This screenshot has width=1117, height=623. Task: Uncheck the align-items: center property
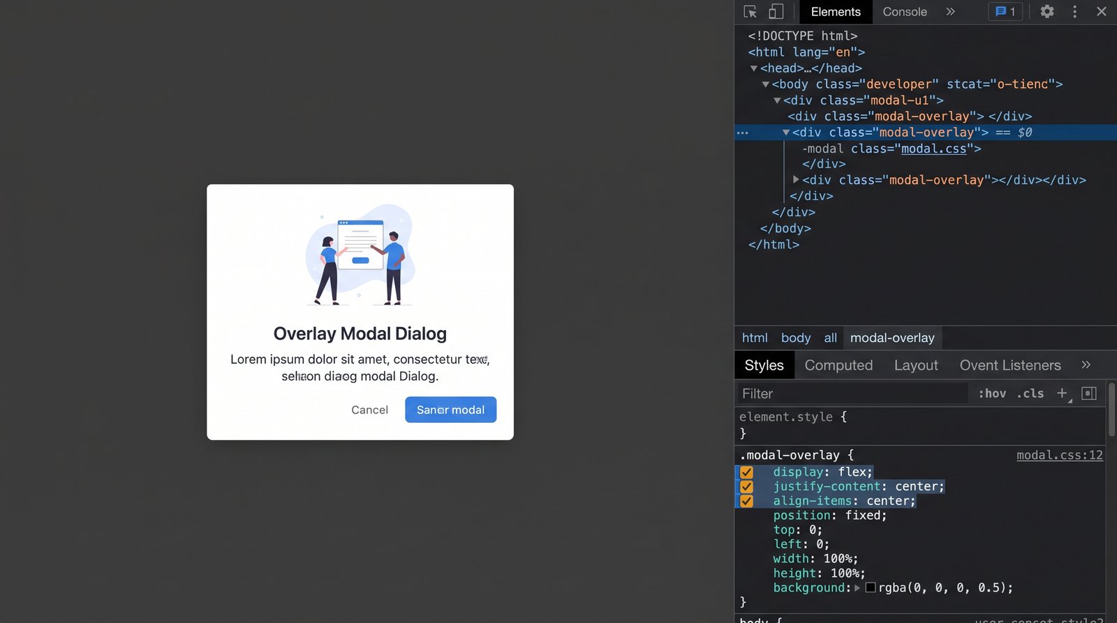coord(746,501)
